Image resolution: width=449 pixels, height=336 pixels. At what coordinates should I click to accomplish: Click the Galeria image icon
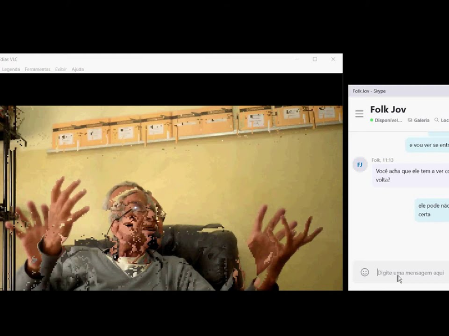click(410, 120)
